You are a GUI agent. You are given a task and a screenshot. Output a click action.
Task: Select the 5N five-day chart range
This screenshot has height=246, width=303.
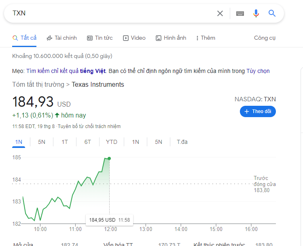[42, 142]
